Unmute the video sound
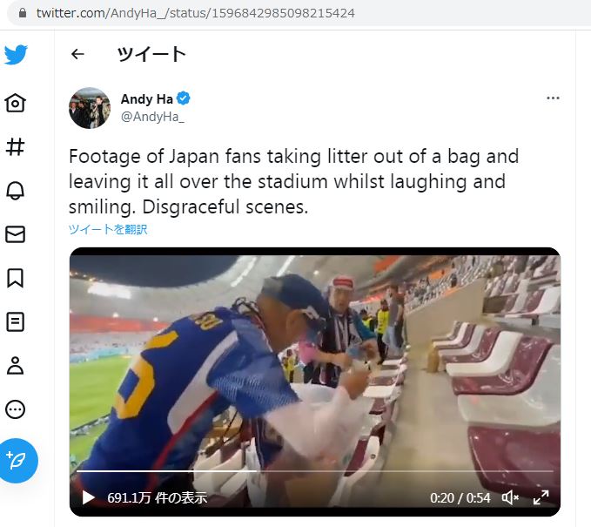The width and height of the screenshot is (591, 527). point(511,498)
